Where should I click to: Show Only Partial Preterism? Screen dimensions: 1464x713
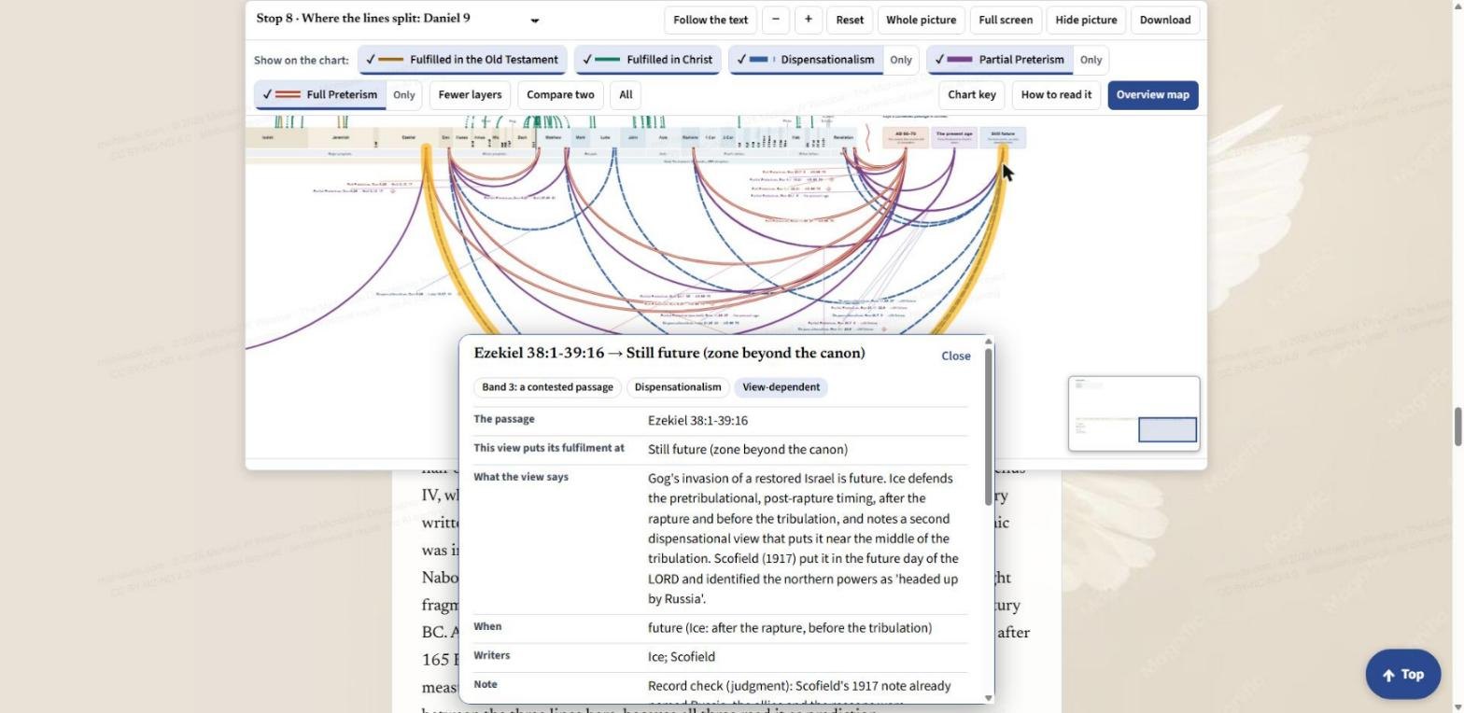[1091, 60]
